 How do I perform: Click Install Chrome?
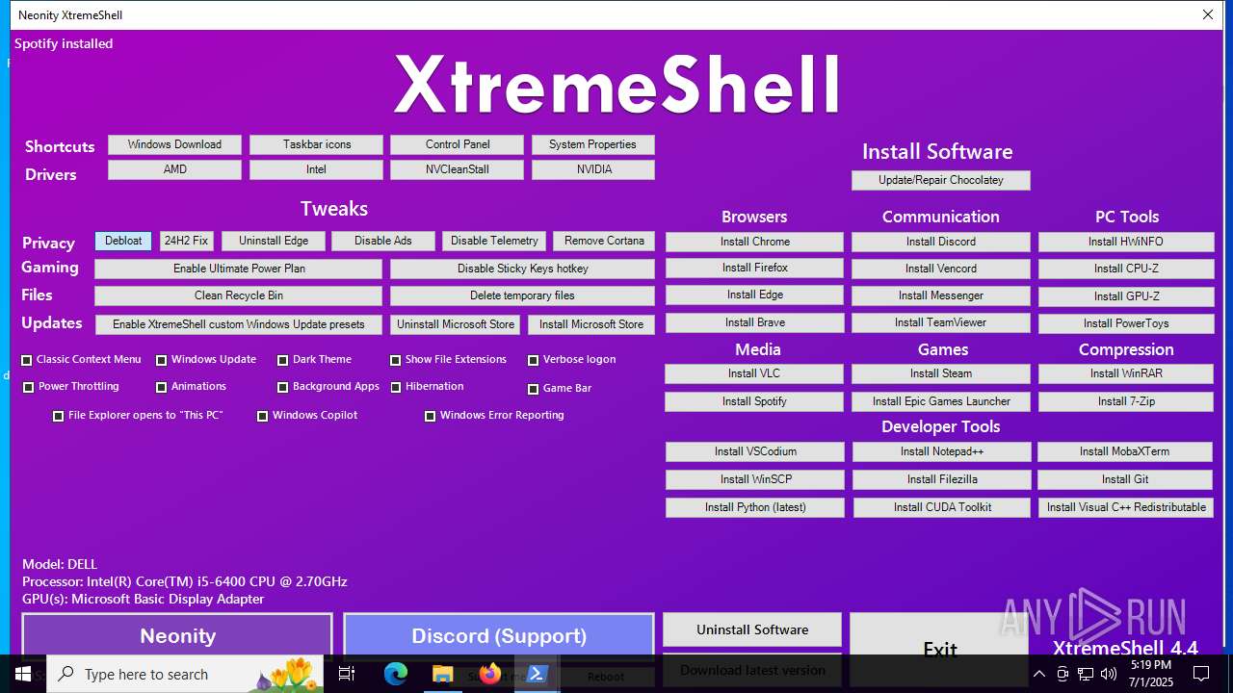click(754, 242)
